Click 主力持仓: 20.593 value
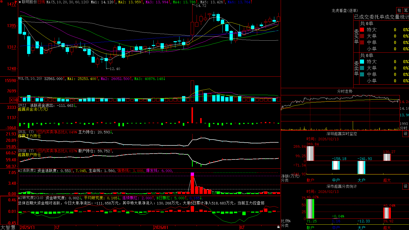The height and width of the screenshot is (230, 409). (x=95, y=132)
